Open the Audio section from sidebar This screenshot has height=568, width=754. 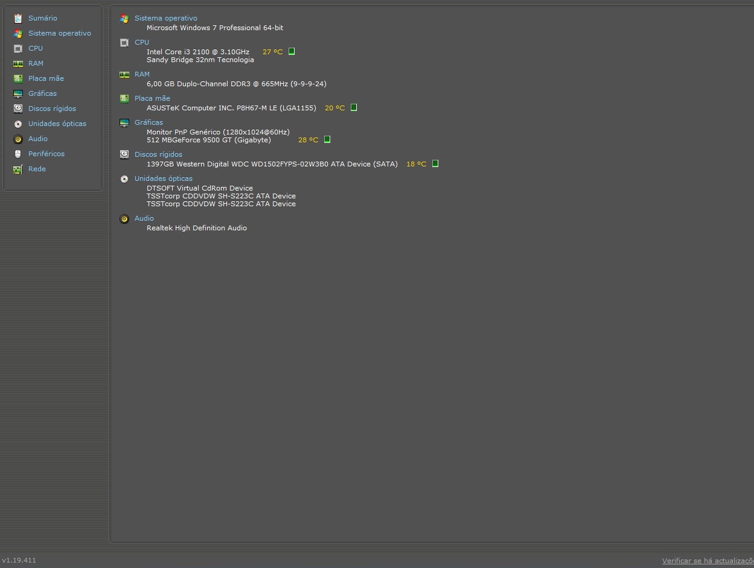pos(37,139)
